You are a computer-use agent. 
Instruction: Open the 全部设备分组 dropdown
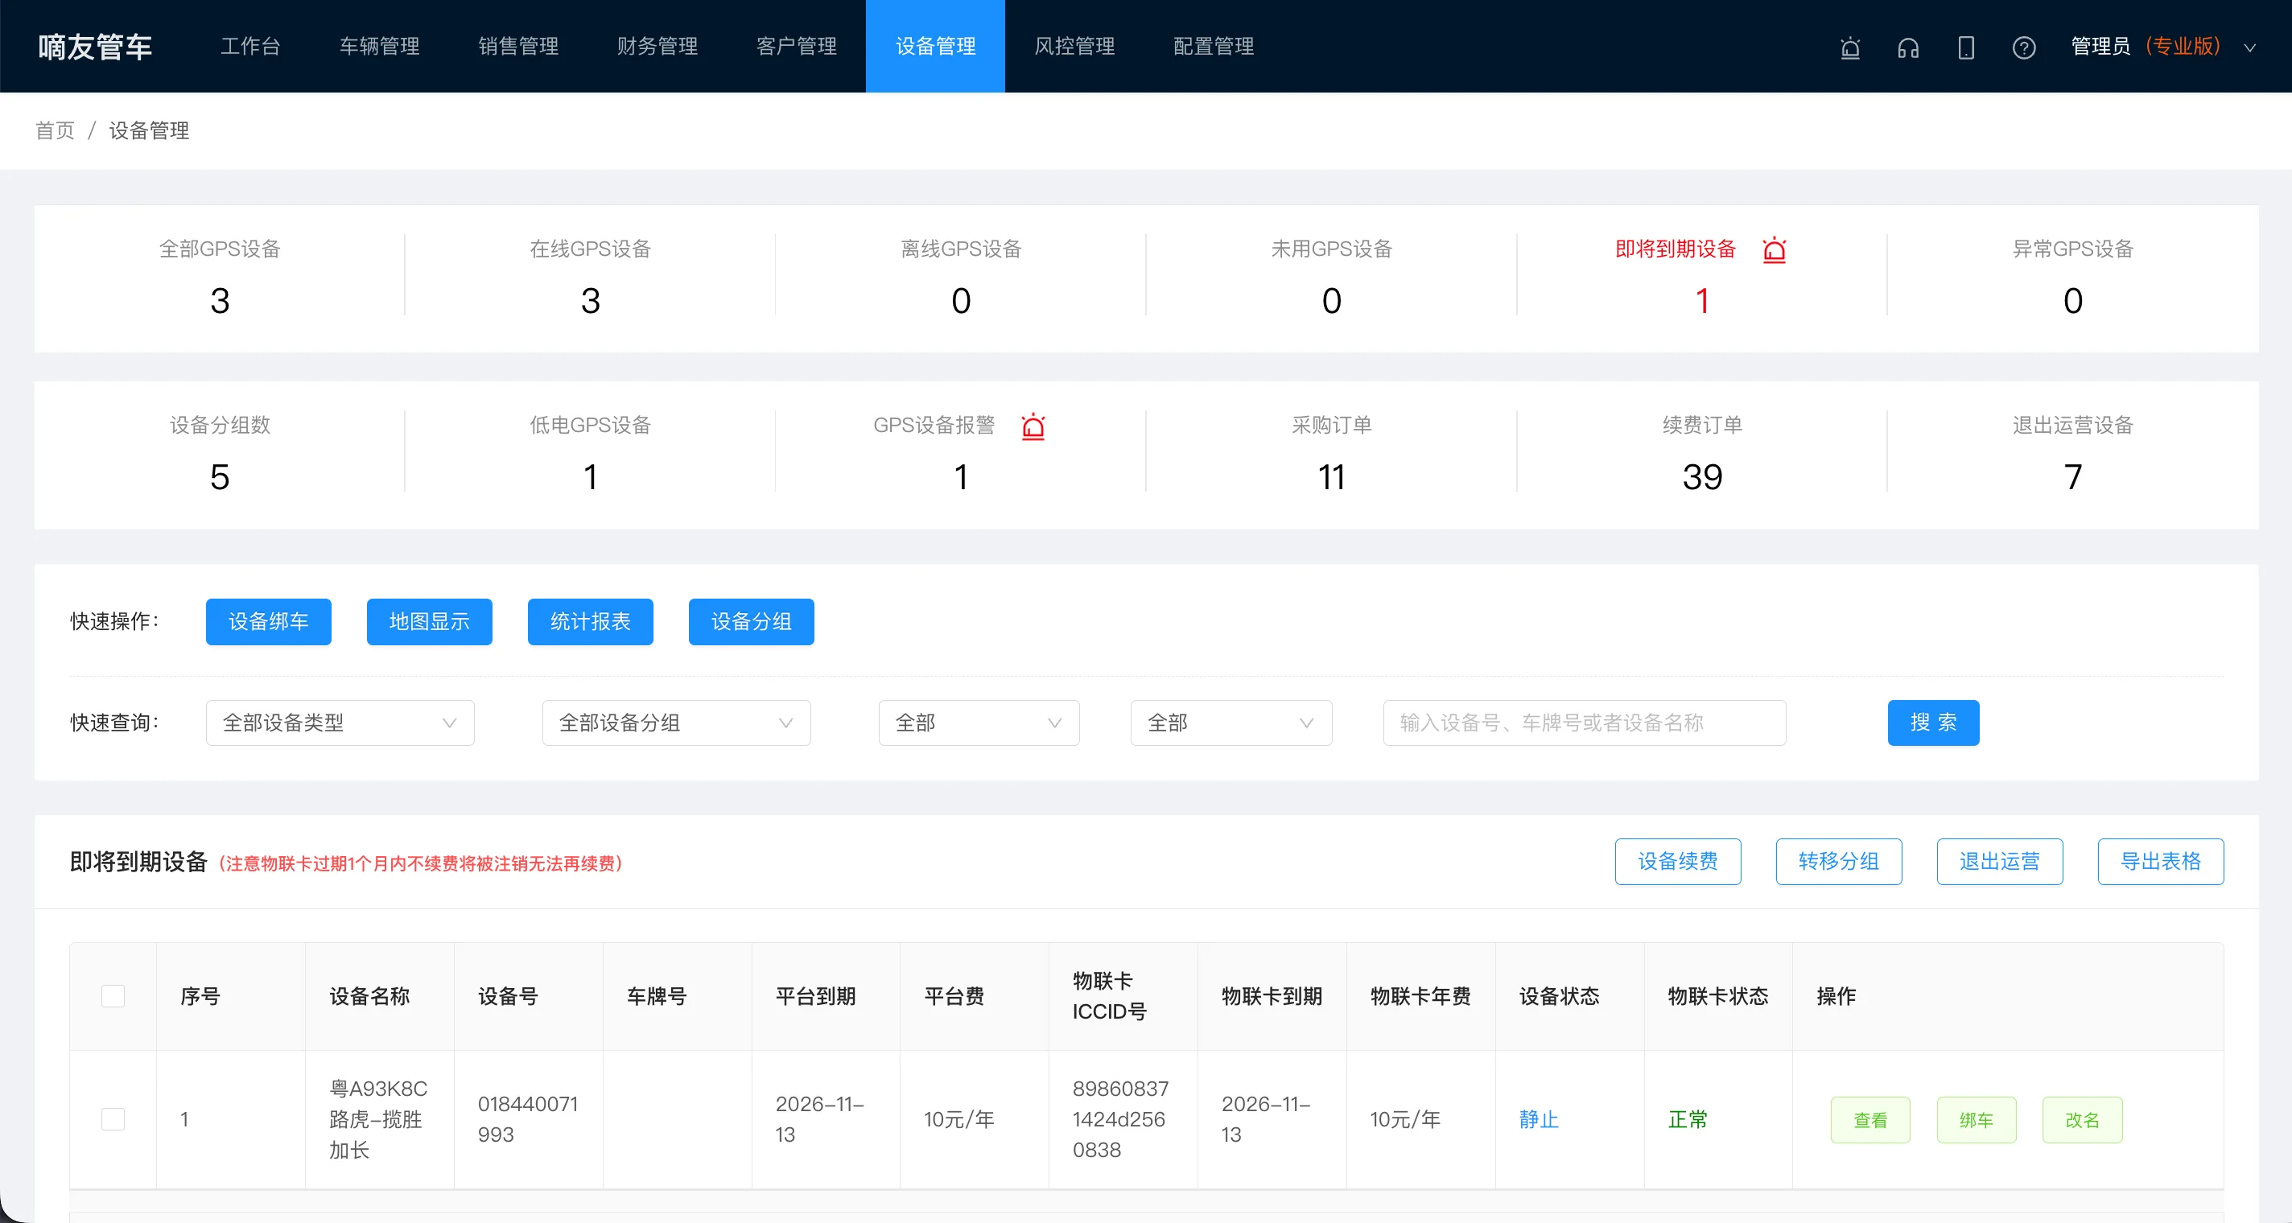point(676,723)
